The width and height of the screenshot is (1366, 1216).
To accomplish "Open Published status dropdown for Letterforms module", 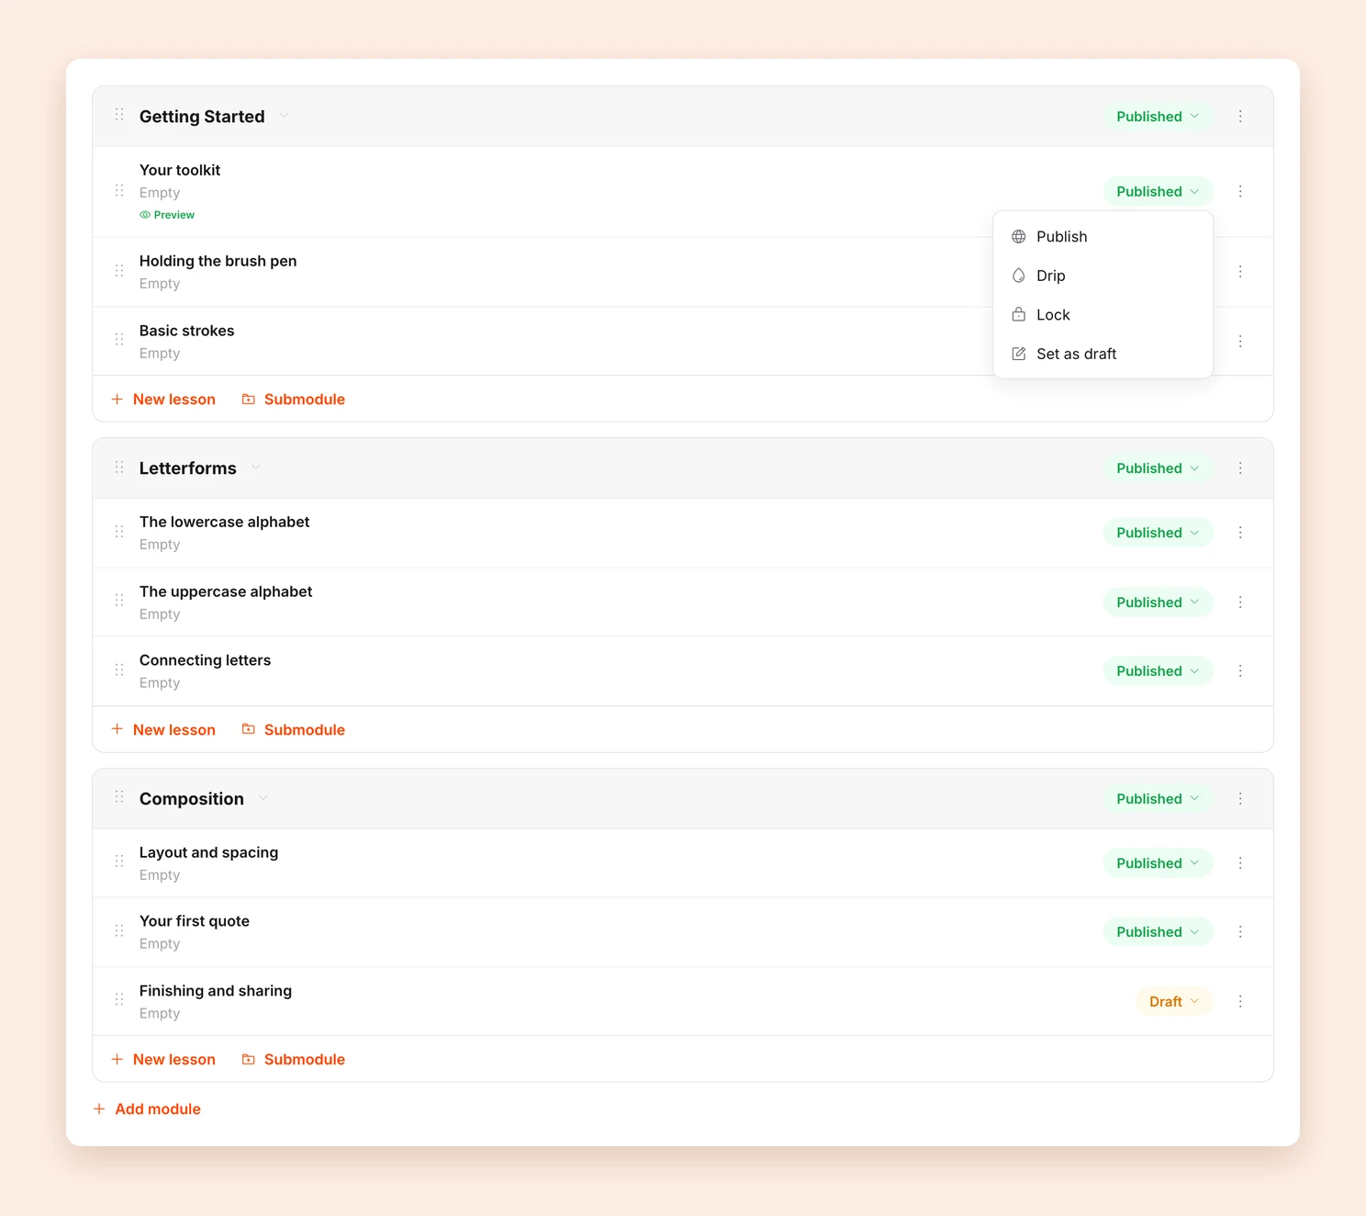I will [1158, 468].
